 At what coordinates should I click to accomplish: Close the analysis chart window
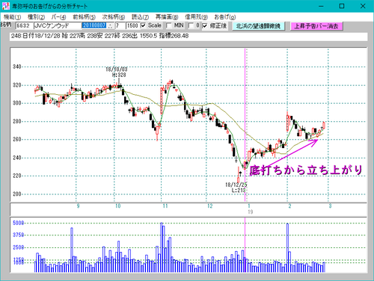pos(363,6)
